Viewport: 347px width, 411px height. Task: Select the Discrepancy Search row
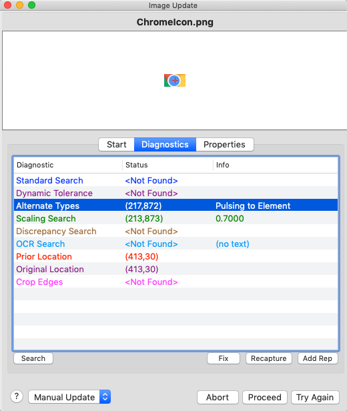point(176,231)
